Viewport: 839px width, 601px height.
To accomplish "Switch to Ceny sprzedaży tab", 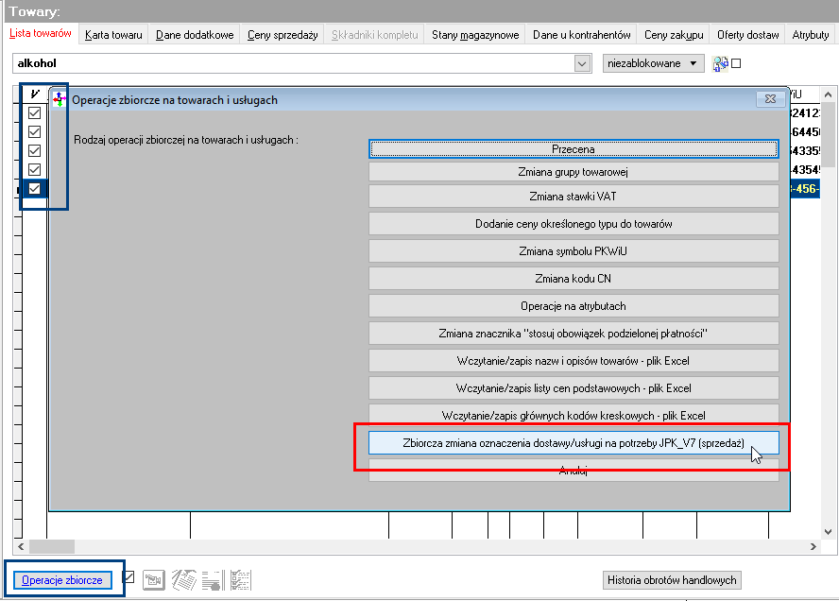I will 283,35.
